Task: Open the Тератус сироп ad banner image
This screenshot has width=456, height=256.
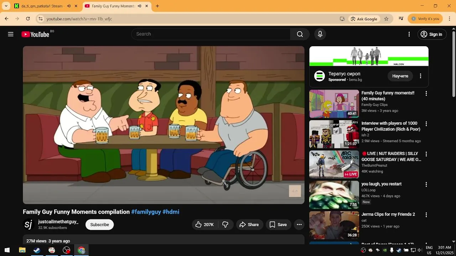Action: point(369,56)
